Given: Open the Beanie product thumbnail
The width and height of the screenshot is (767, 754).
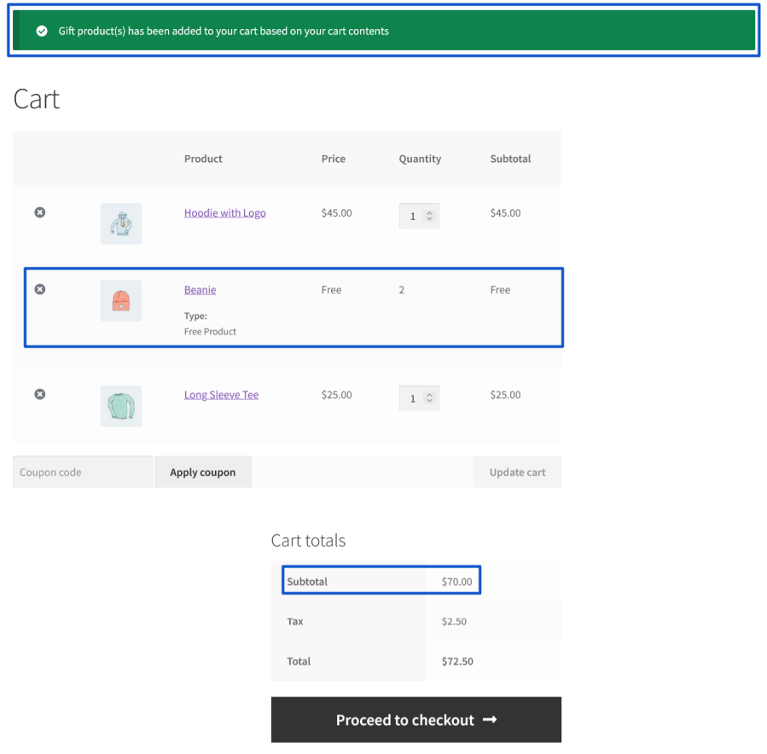Looking at the screenshot, I should click(121, 301).
